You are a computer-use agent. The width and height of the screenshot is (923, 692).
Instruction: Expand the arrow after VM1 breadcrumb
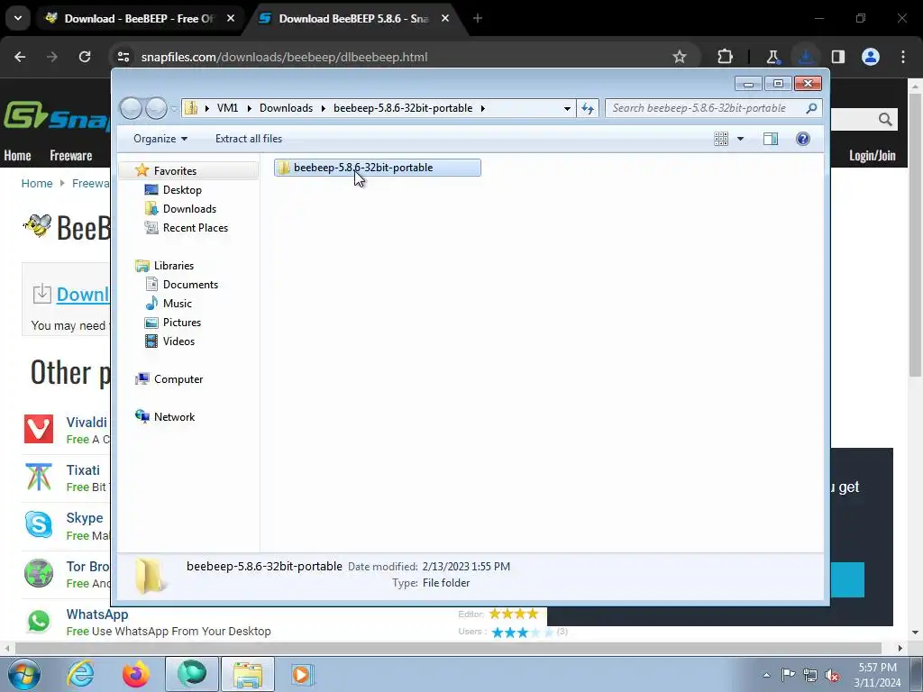point(249,108)
